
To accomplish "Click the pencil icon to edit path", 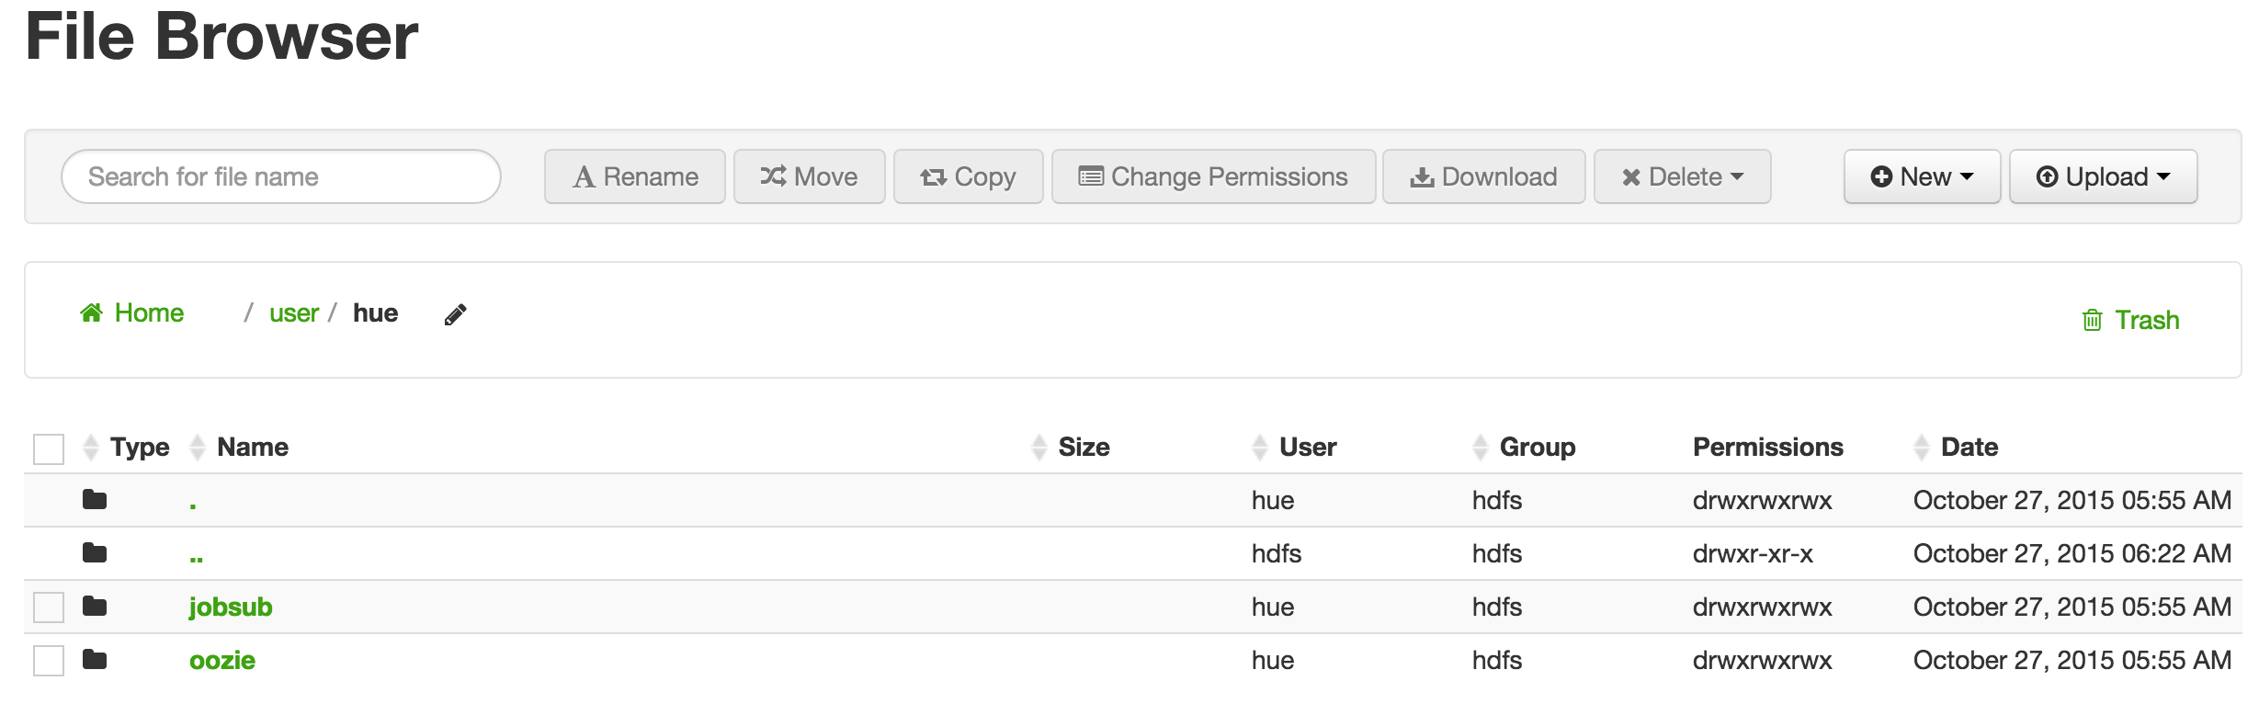I will (455, 315).
